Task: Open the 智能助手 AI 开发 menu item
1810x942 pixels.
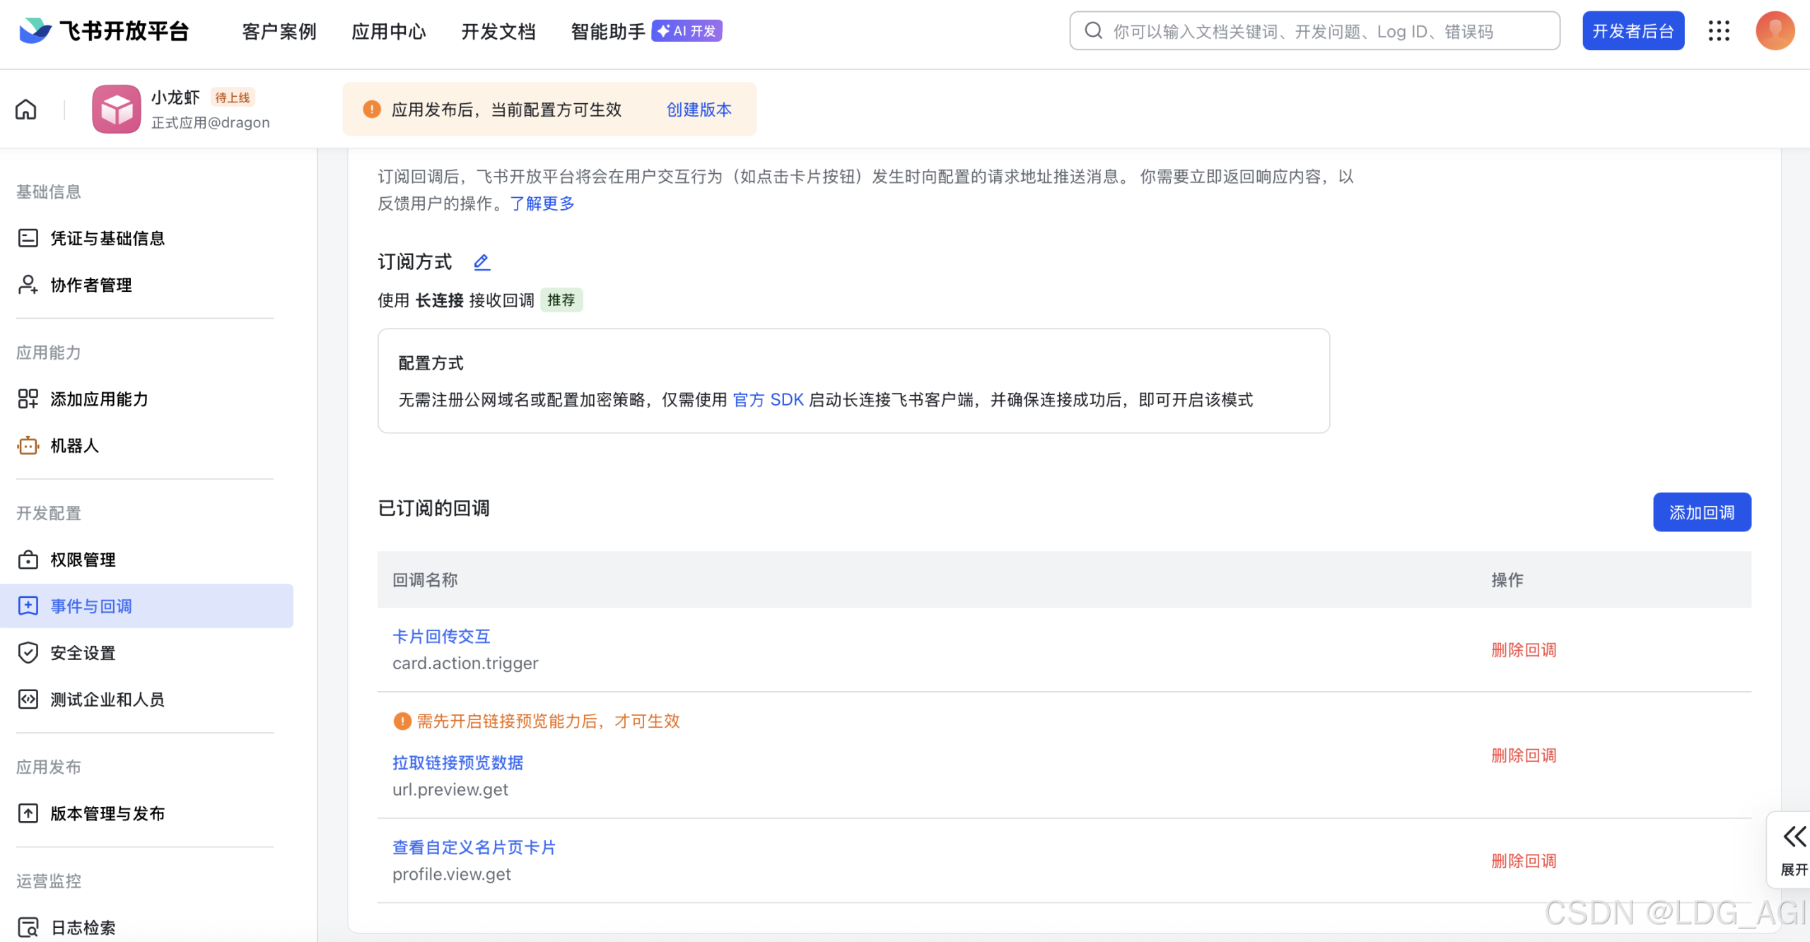Action: pos(607,31)
